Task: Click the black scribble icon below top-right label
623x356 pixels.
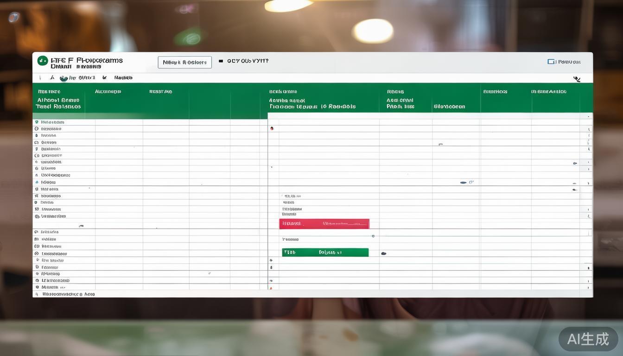Action: click(x=577, y=79)
